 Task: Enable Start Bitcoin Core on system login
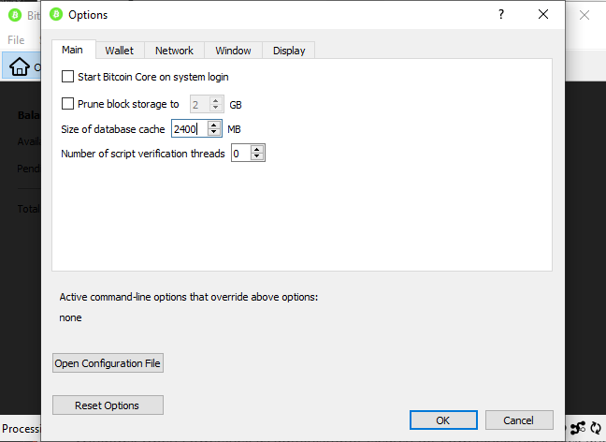point(67,77)
